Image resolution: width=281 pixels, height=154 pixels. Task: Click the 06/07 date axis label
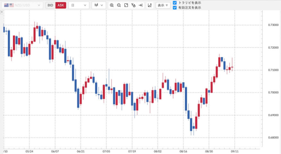click(55, 152)
